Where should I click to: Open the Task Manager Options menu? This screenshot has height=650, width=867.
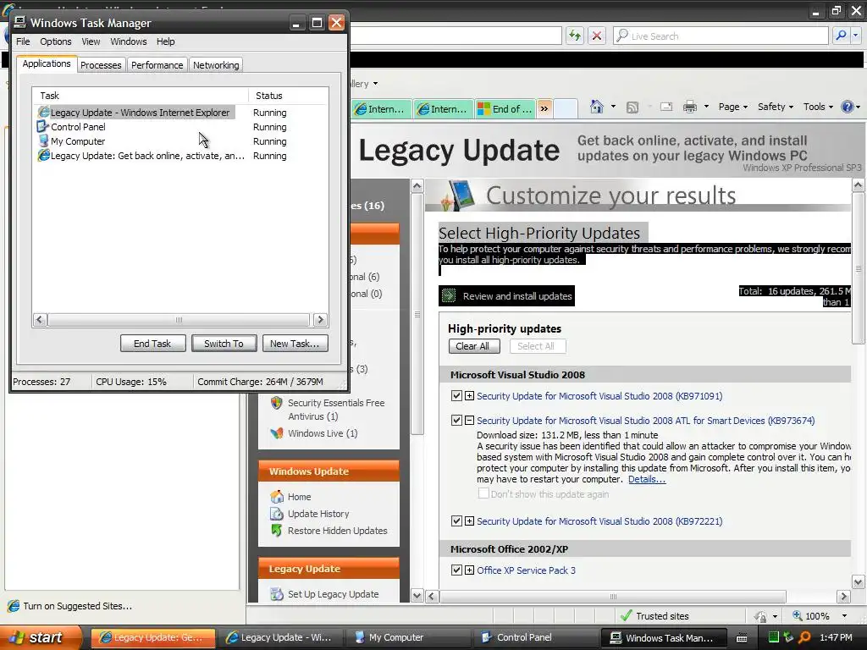point(55,41)
